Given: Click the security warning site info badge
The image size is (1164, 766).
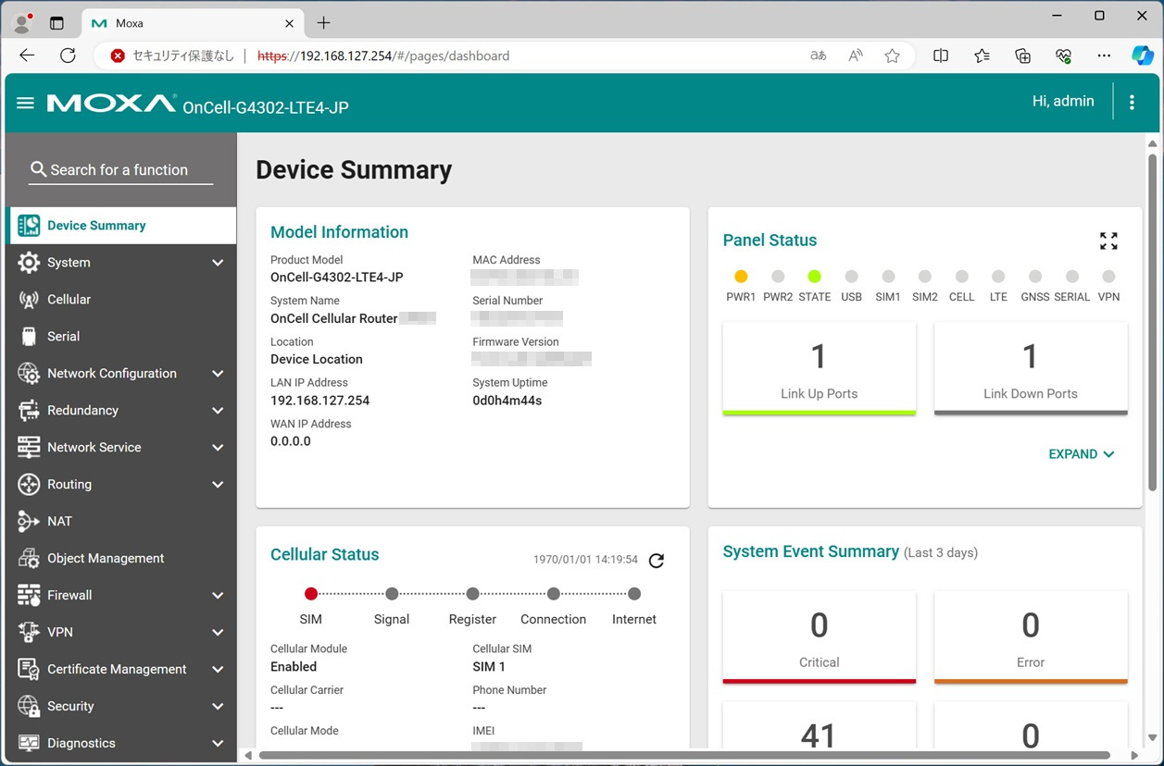Looking at the screenshot, I should [172, 56].
